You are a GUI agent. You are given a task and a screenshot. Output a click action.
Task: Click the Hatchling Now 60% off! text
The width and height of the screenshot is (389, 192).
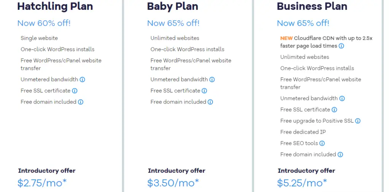(x=44, y=23)
